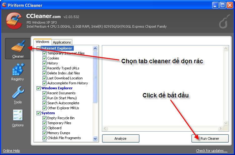Image resolution: width=235 pixels, height=155 pixels.
Task: Click the CCleaner.com title text
Action: pos(43,16)
